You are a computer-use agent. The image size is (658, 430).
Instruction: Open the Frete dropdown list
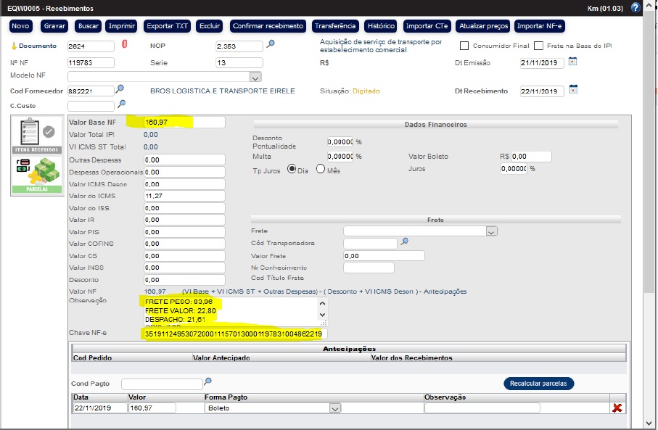point(491,231)
